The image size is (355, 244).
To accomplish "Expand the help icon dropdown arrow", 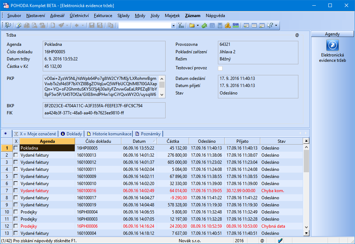I will (276, 25).
